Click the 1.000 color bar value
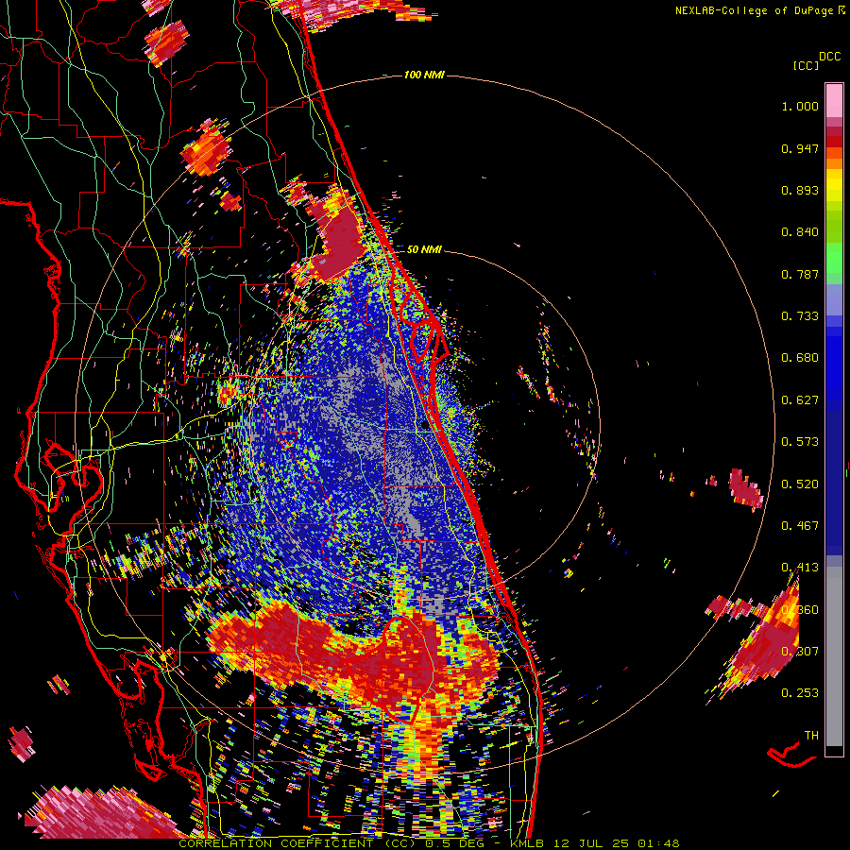Image resolution: width=850 pixels, height=850 pixels. pyautogui.click(x=800, y=106)
